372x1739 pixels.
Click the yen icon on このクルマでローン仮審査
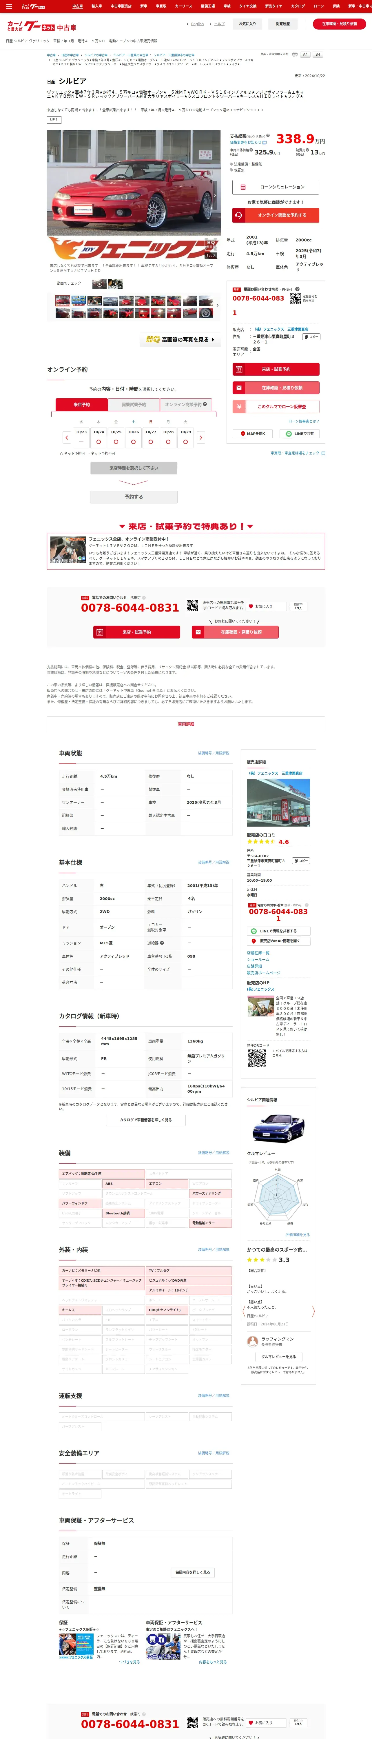(x=238, y=406)
